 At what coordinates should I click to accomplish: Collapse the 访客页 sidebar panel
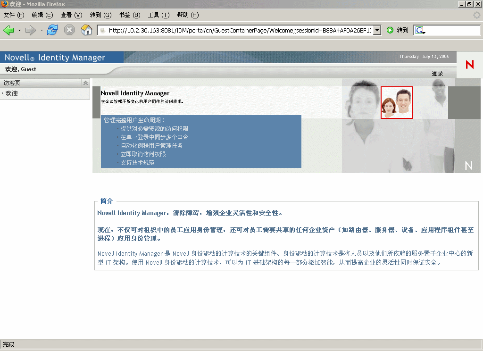[85, 82]
